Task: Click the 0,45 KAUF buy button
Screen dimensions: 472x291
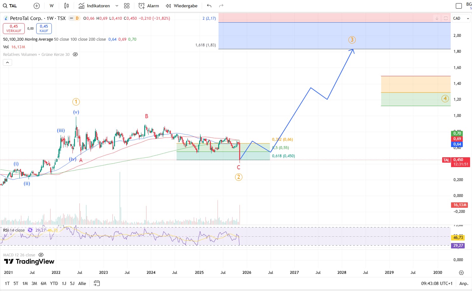Action: point(44,29)
